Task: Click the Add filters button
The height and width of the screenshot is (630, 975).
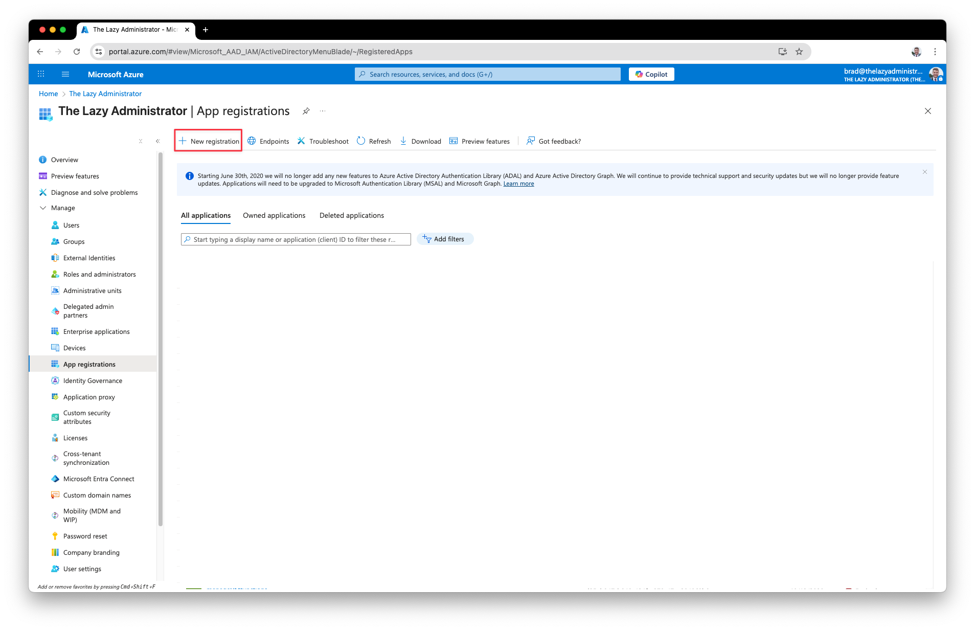Action: [x=445, y=239]
